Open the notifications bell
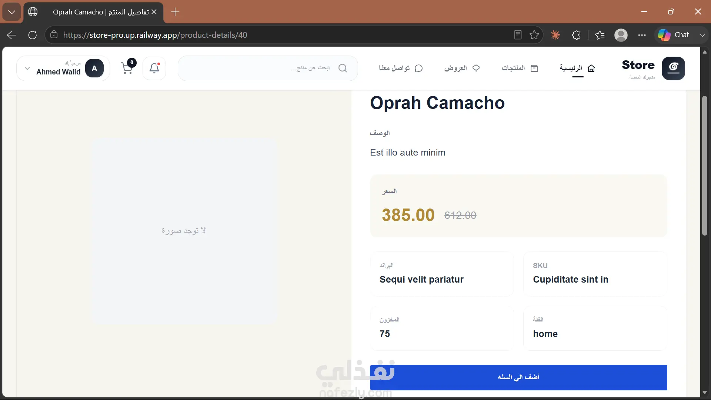711x400 pixels. (154, 68)
